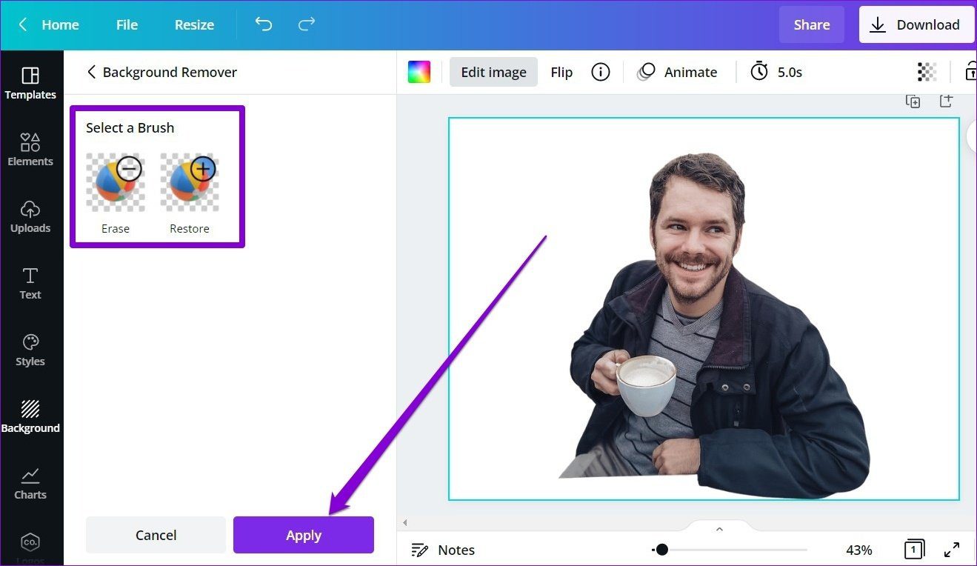This screenshot has width=977, height=566.
Task: Open the Elements sidebar panel
Action: pos(30,150)
